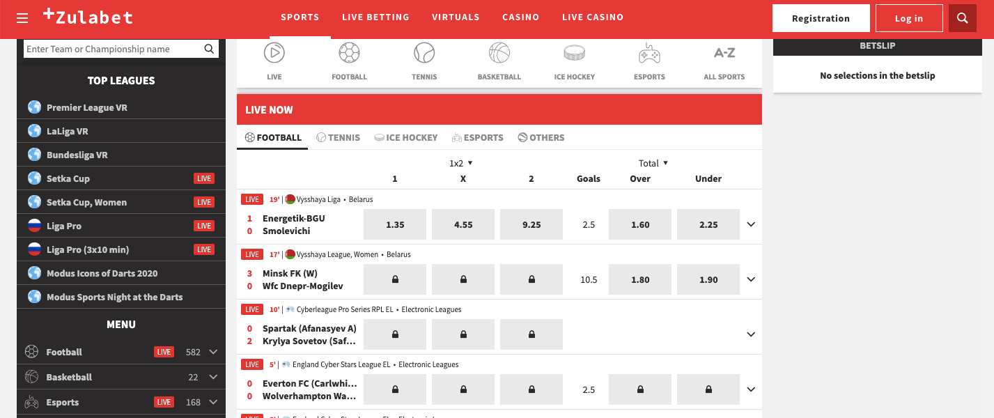Screen dimensions: 994x418
Task: Open the 1x2 market dropdown
Action: click(461, 163)
